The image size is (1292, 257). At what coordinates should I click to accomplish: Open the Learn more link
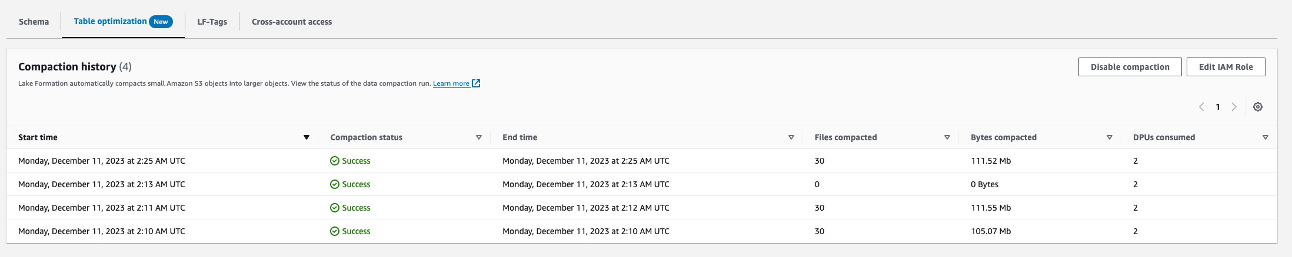point(451,83)
